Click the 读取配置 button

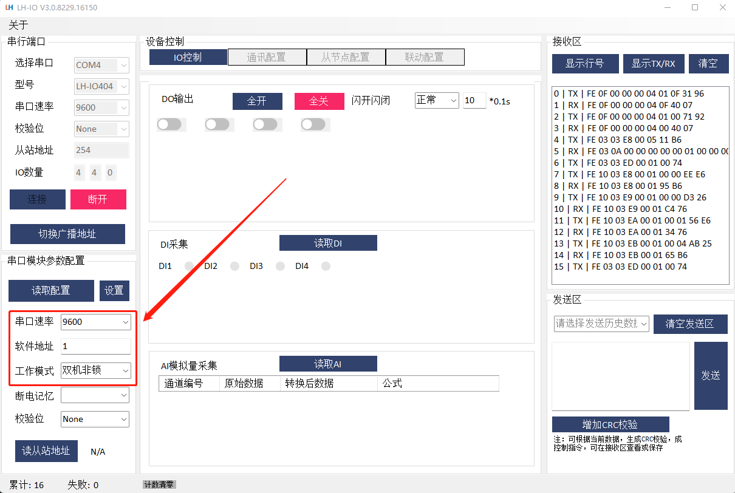coord(51,290)
